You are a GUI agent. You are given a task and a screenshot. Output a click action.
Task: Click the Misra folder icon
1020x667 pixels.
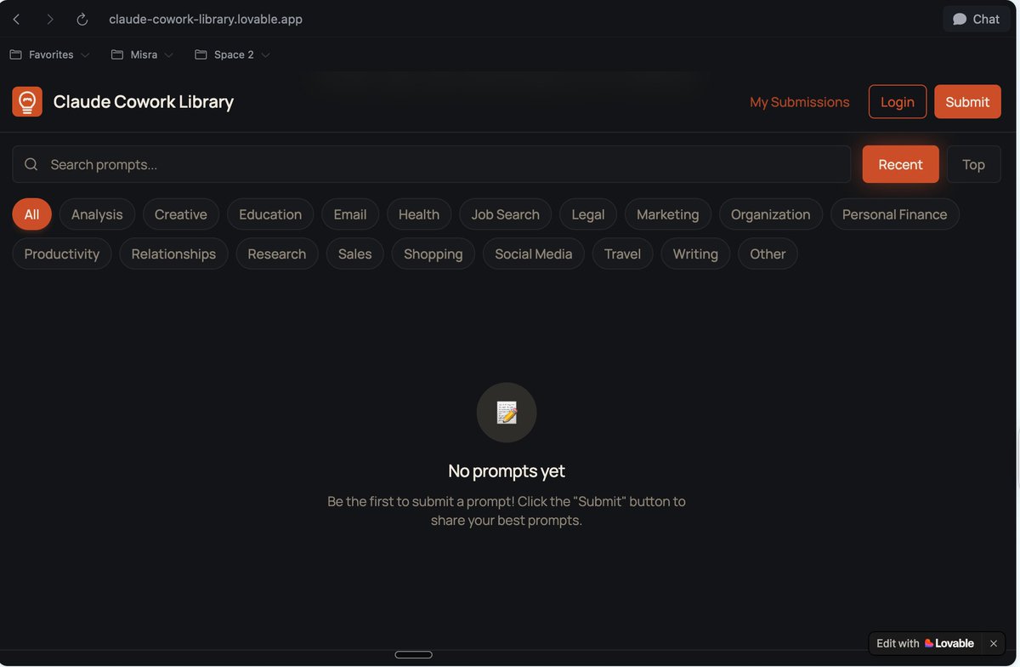(117, 54)
